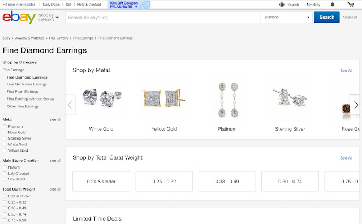Check the 0.25 - 0.32 sidebar filter

coord(5,202)
